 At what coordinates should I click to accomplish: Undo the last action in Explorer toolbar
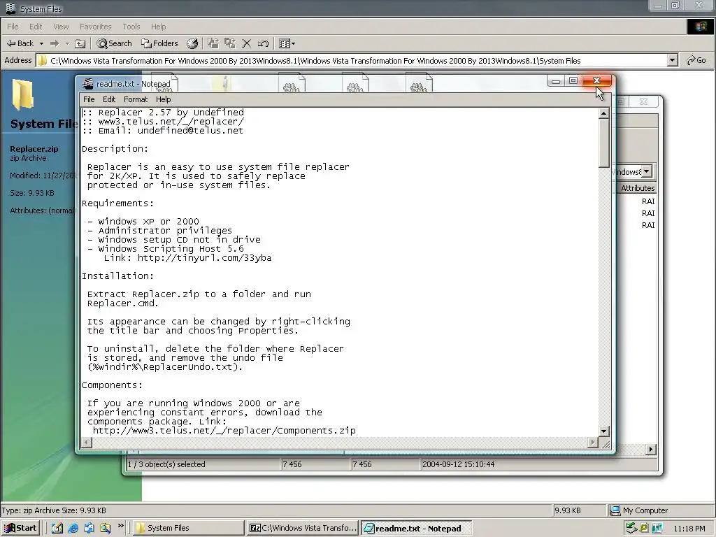pyautogui.click(x=263, y=43)
